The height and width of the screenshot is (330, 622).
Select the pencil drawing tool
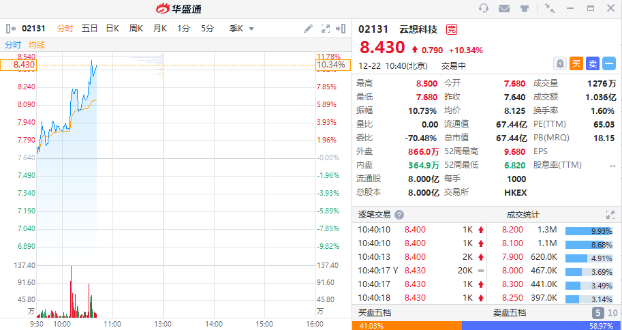pos(308,29)
